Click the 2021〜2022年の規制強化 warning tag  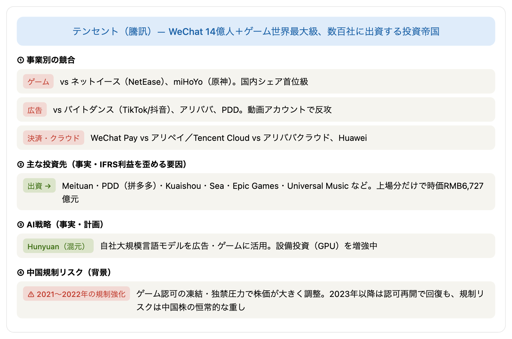tap(76, 294)
